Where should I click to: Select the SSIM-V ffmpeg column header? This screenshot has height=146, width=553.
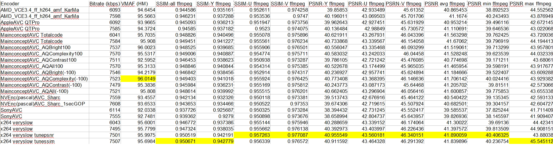(289, 4)
